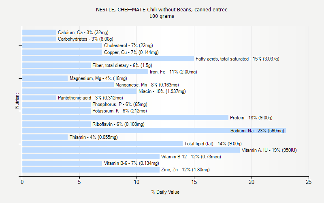Viewport: 324px width, 203px height.
Task: Select the 'Thiamin - 4% (0.055mg)' label
Action: coord(94,137)
